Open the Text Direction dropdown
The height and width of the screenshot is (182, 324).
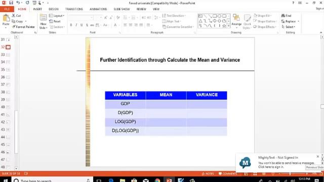[x=174, y=16]
